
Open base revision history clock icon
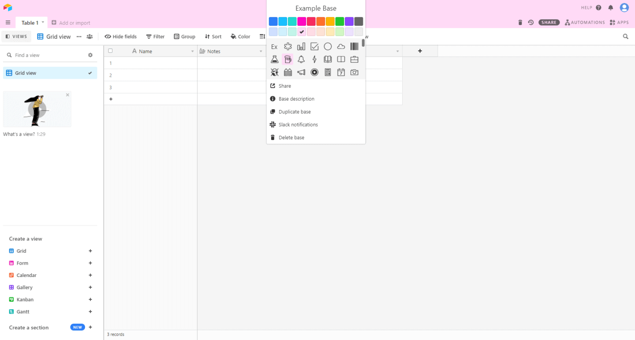[x=531, y=22]
